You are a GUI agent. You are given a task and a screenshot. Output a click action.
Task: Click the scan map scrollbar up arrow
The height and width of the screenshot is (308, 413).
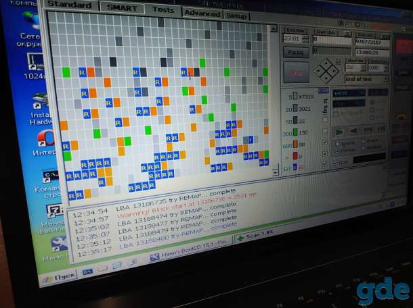click(274, 28)
